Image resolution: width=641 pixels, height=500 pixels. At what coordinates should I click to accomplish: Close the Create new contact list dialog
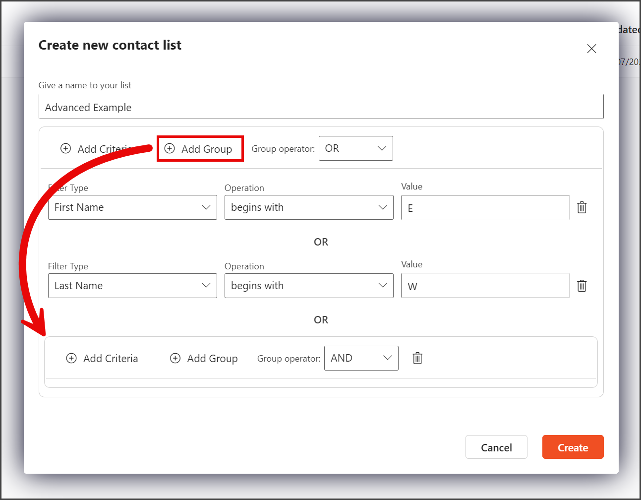(591, 49)
